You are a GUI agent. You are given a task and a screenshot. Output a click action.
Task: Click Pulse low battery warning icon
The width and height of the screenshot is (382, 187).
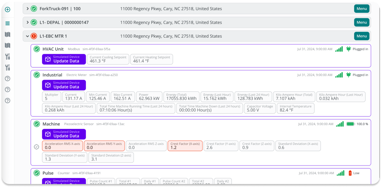(350, 173)
